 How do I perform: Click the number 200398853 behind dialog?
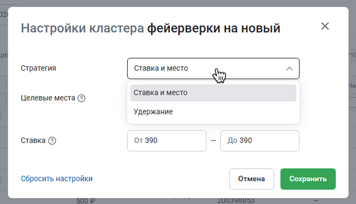(236, 200)
